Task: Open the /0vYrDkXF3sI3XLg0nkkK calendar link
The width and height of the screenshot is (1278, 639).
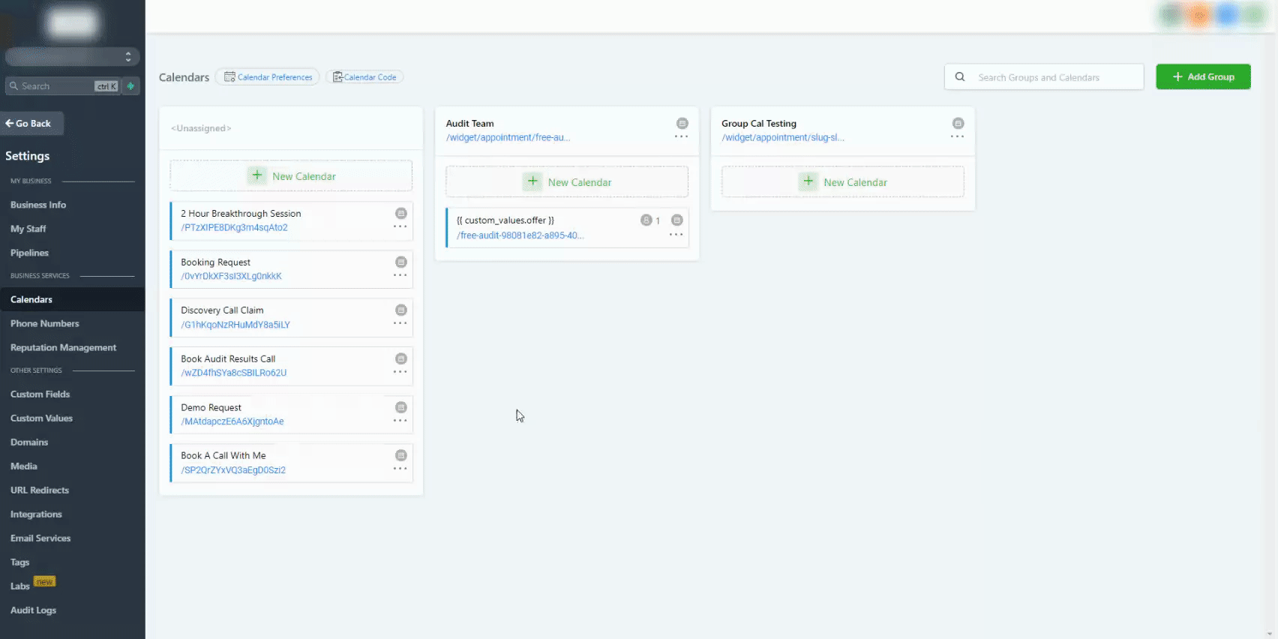Action: pos(231,276)
